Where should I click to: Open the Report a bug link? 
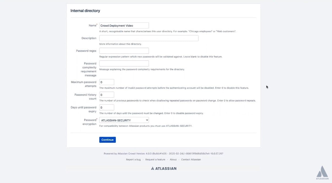(x=133, y=159)
